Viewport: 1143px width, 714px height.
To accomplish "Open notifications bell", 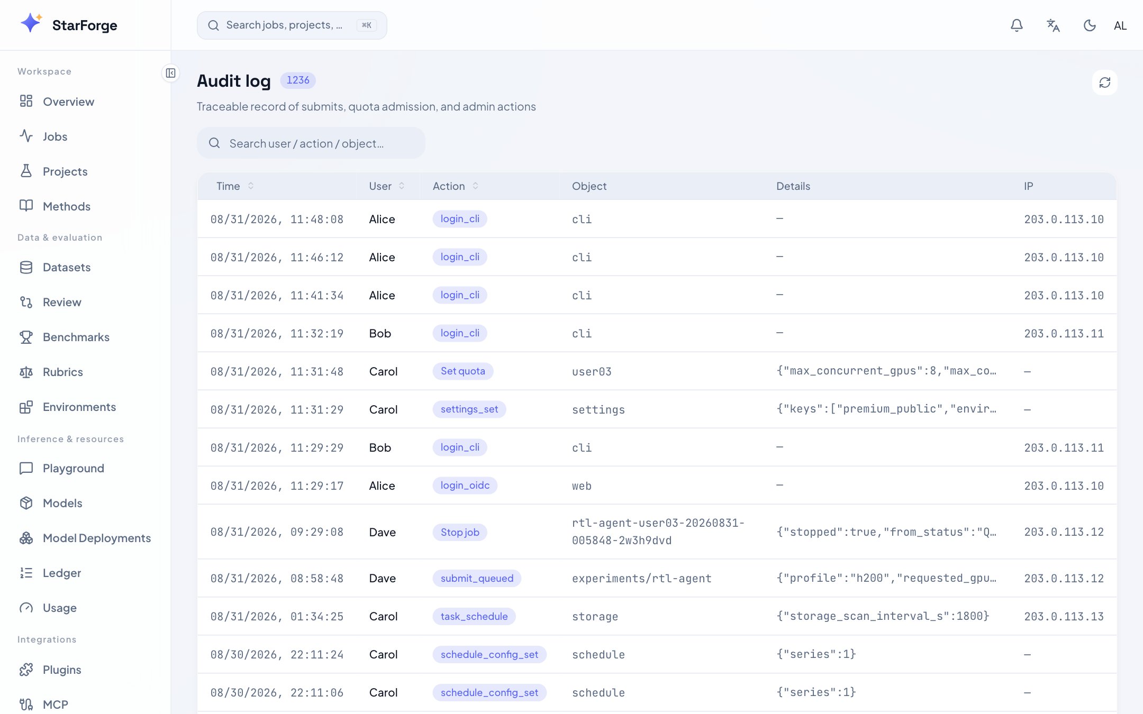I will [x=1017, y=25].
